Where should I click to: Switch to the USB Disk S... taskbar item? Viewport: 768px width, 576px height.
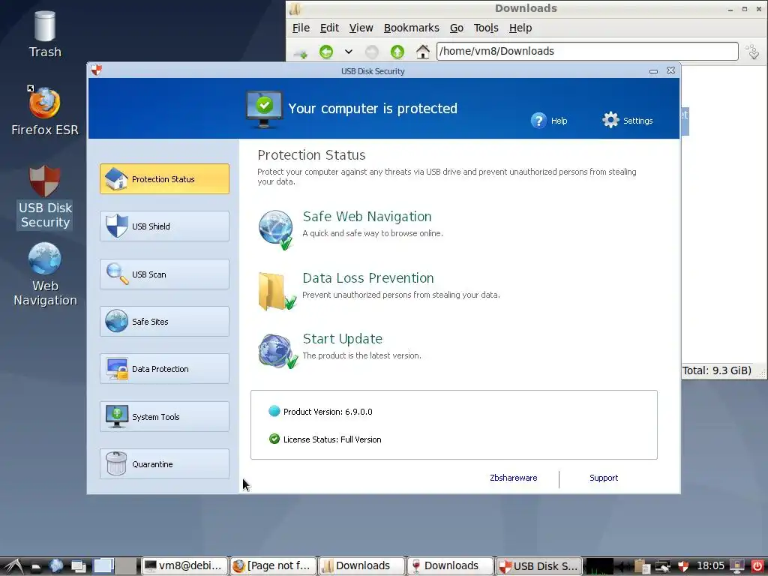538,566
